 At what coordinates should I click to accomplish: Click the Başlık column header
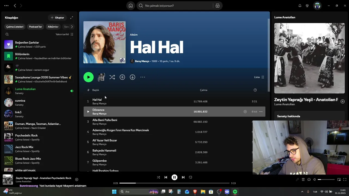pos(96,90)
